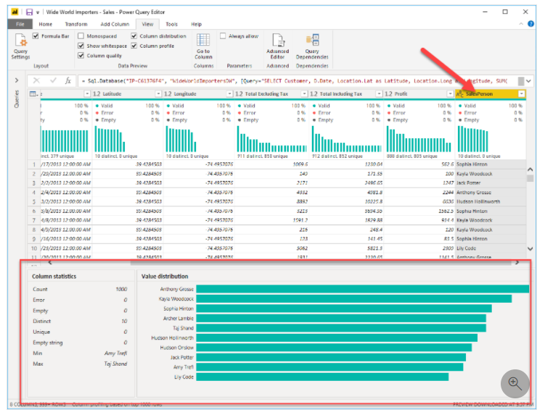The width and height of the screenshot is (545, 415).
Task: Open Total Excluding Tax filter dropdown
Action: point(304,93)
